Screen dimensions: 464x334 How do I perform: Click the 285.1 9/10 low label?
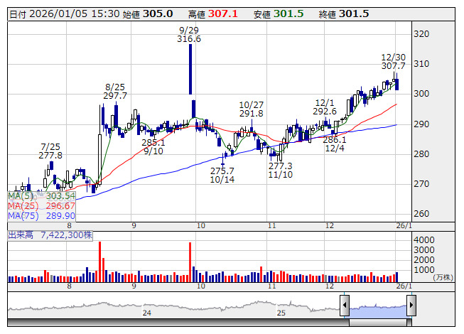click(x=153, y=146)
